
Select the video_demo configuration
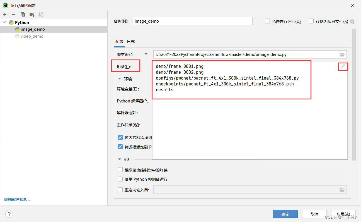[32, 36]
